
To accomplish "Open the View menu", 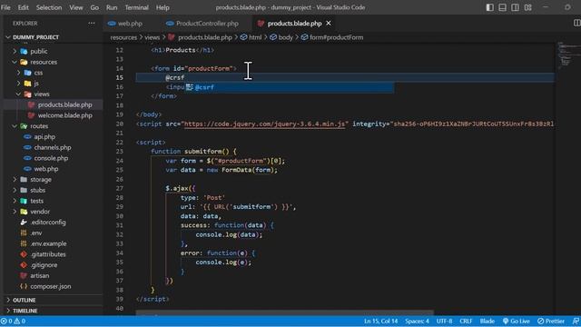I will coord(76,7).
